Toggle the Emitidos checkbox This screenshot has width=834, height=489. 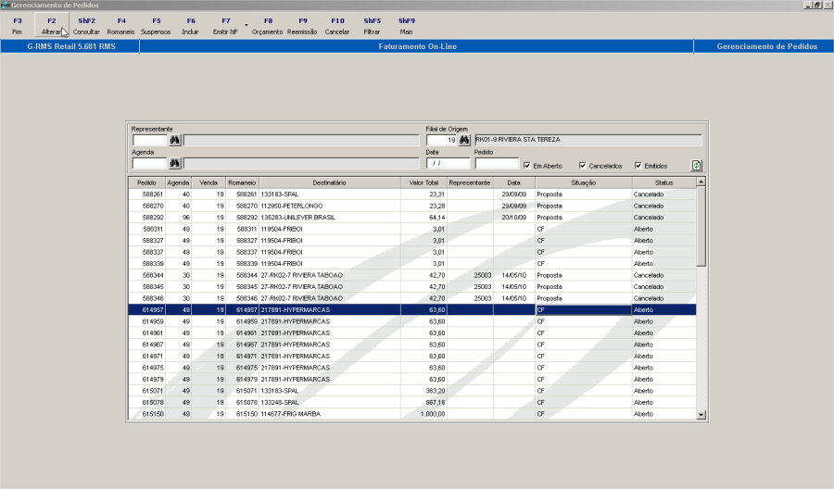[x=638, y=166]
